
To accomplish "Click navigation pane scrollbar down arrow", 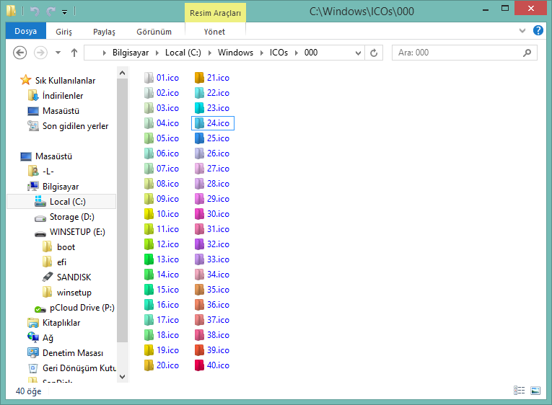I will coord(122,376).
